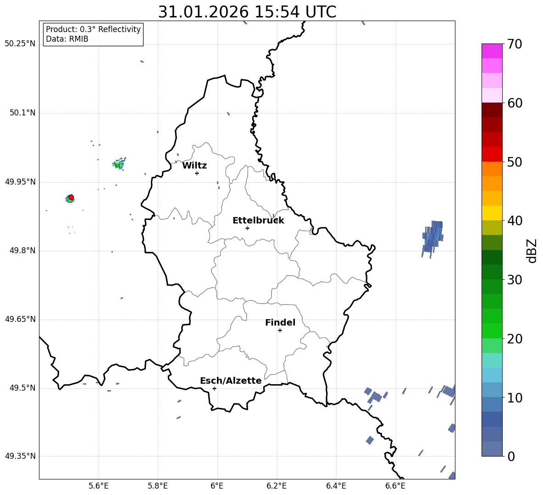The image size is (543, 495).
Task: Click the colorbar 10 tick label
Action: 515,397
